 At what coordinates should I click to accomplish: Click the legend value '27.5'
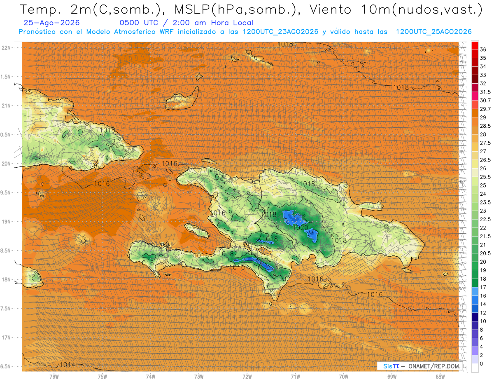point(485,143)
